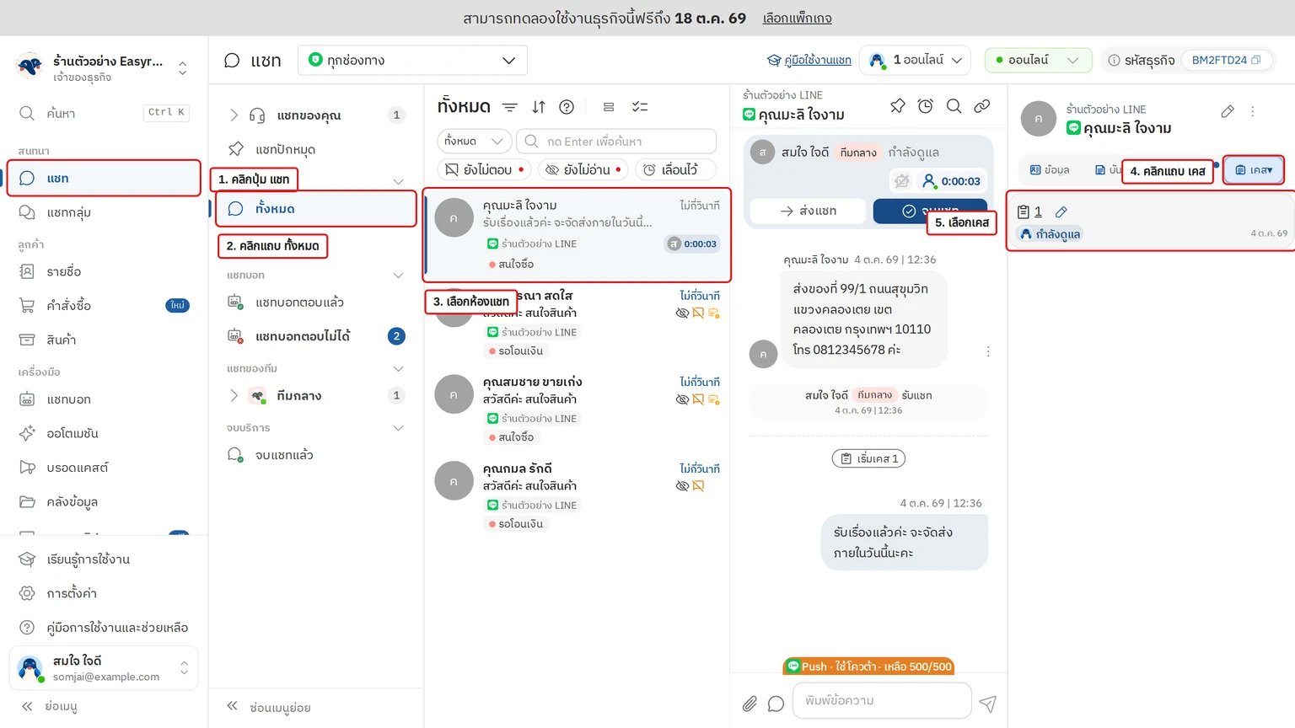Viewport: 1295px width, 728px height.
Task: Open the filter icon beside ทั้งหมด heading
Action: [510, 107]
